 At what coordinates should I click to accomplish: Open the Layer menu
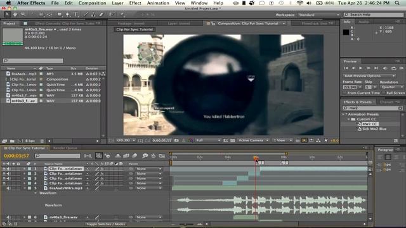(x=117, y=3)
